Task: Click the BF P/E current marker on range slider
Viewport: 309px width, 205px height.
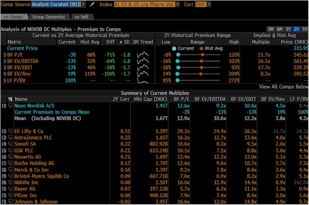Action: pyautogui.click(x=178, y=55)
